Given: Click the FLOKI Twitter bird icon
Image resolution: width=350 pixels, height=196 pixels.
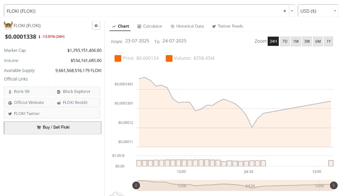Looking at the screenshot, I should point(10,114).
